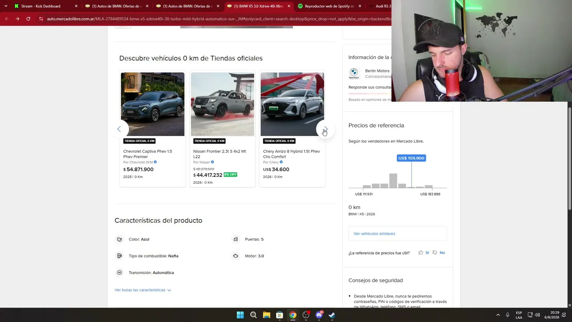Go to previous vehicles in carousel
572x322 pixels.
pyautogui.click(x=119, y=129)
